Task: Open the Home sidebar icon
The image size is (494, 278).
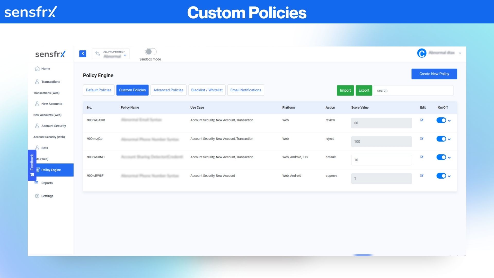Action: [37, 68]
